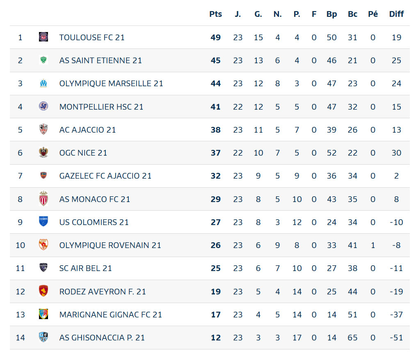Open the TOULOUSE FC 21 team link
This screenshot has width=418, height=354.
click(x=92, y=37)
